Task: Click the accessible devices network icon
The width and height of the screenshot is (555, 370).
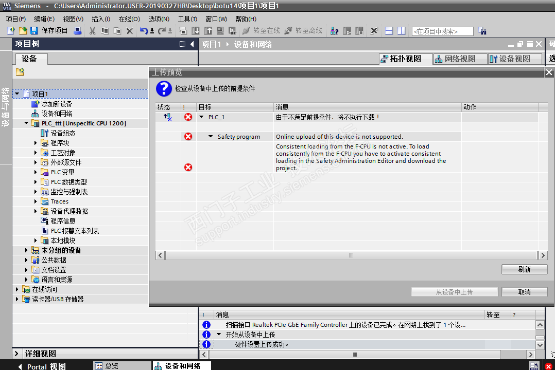Action: 334,31
